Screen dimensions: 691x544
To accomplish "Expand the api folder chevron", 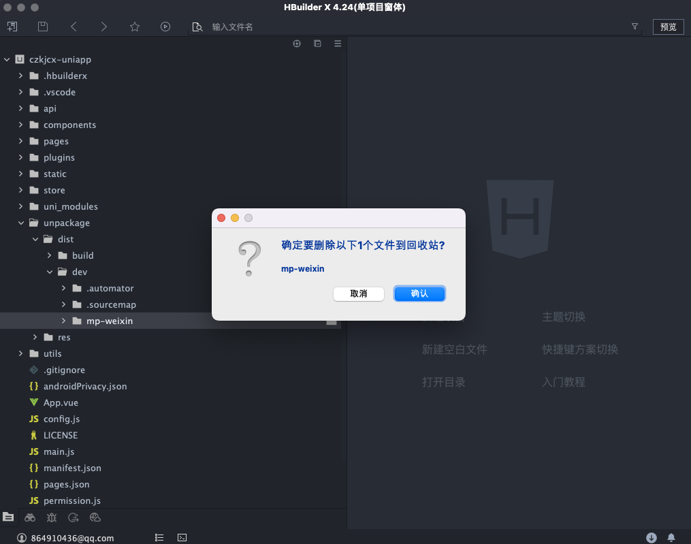I will (20, 108).
